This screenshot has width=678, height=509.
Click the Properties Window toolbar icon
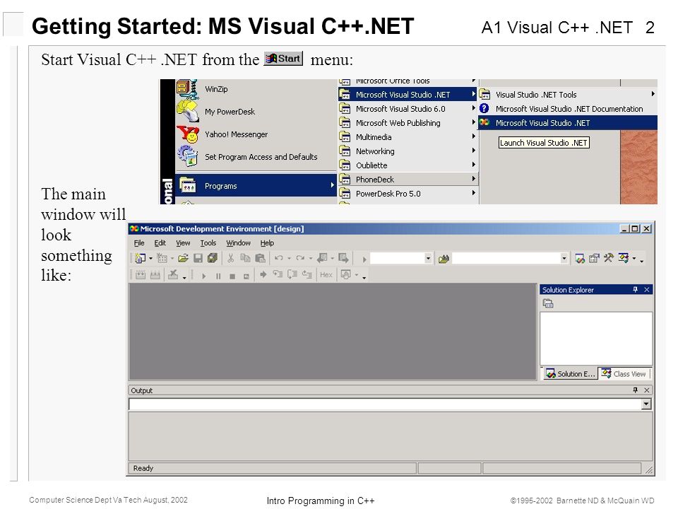[594, 259]
